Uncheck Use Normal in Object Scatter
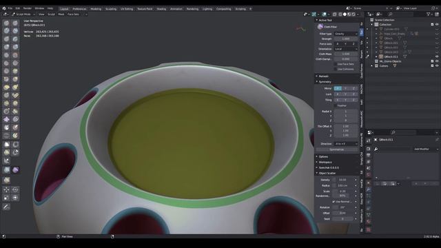The height and width of the screenshot is (248, 441). coord(334,202)
